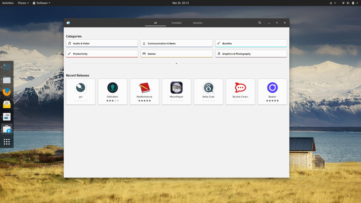Click the Recent Releases heading

pos(77,75)
